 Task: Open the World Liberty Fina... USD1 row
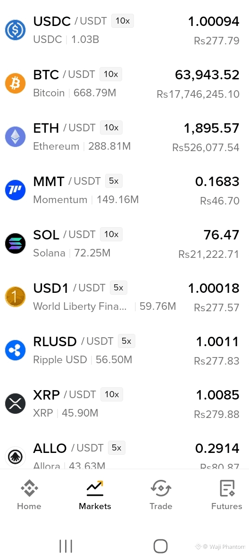point(124,297)
